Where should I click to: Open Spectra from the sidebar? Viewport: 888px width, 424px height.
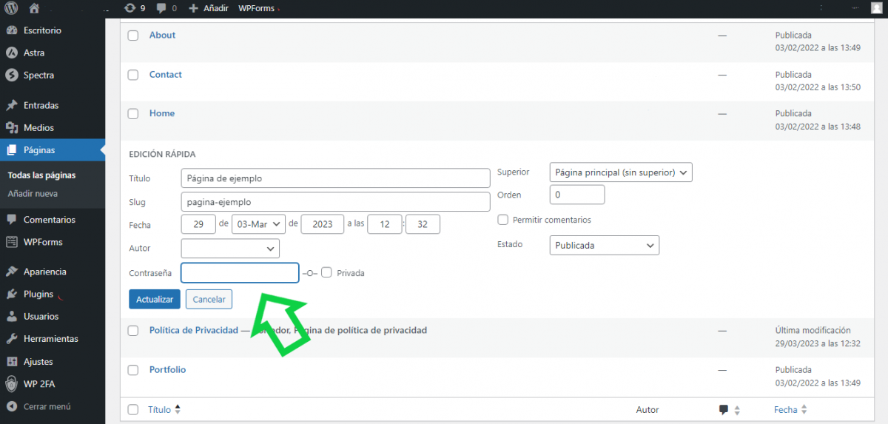(38, 75)
